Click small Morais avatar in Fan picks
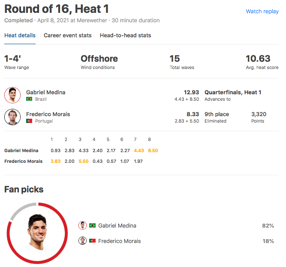The height and width of the screenshot is (267, 286). (x=82, y=241)
